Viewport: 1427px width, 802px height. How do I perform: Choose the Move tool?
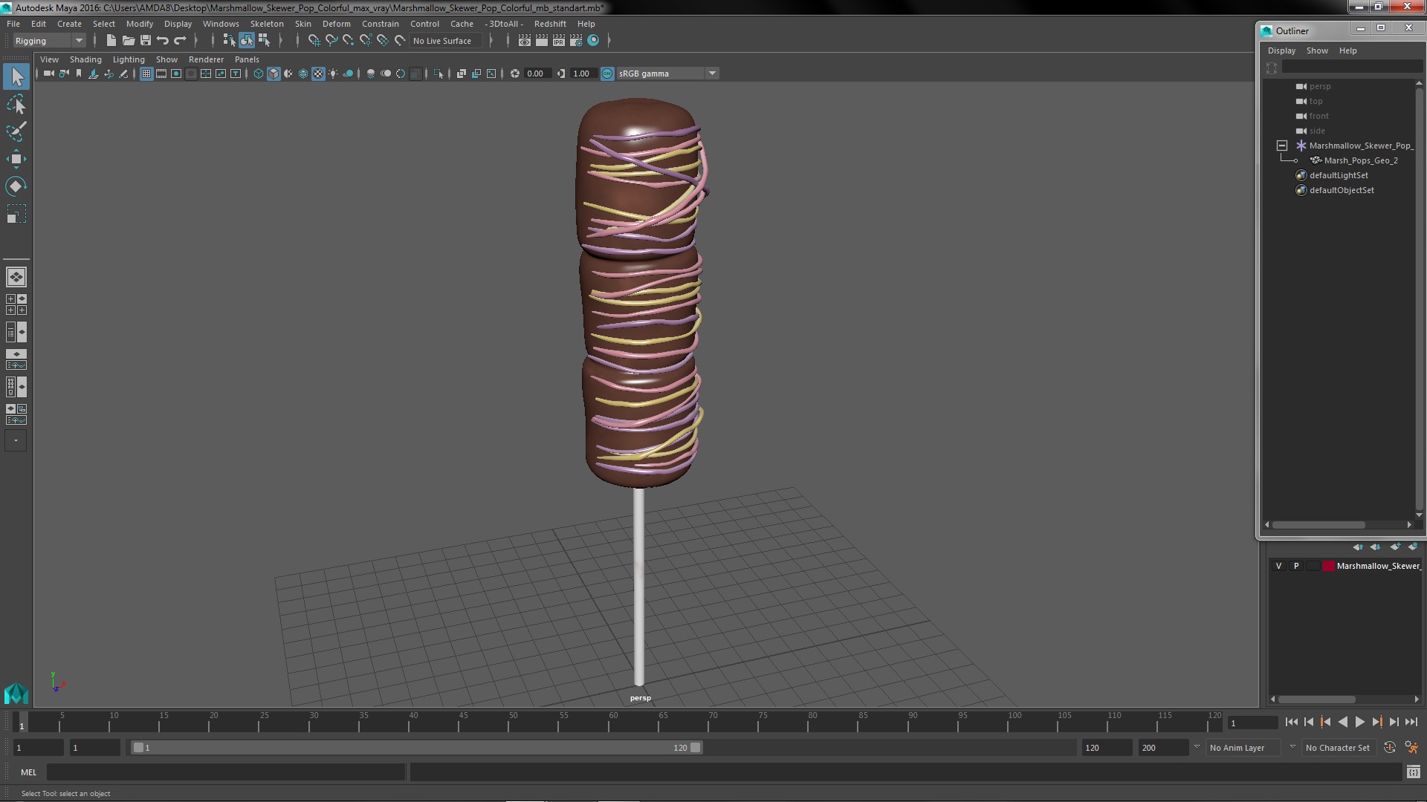(16, 159)
